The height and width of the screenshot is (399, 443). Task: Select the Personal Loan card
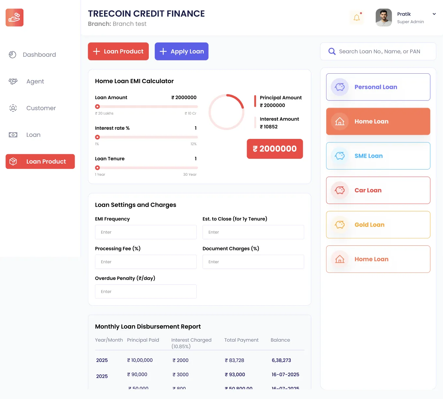pos(378,87)
